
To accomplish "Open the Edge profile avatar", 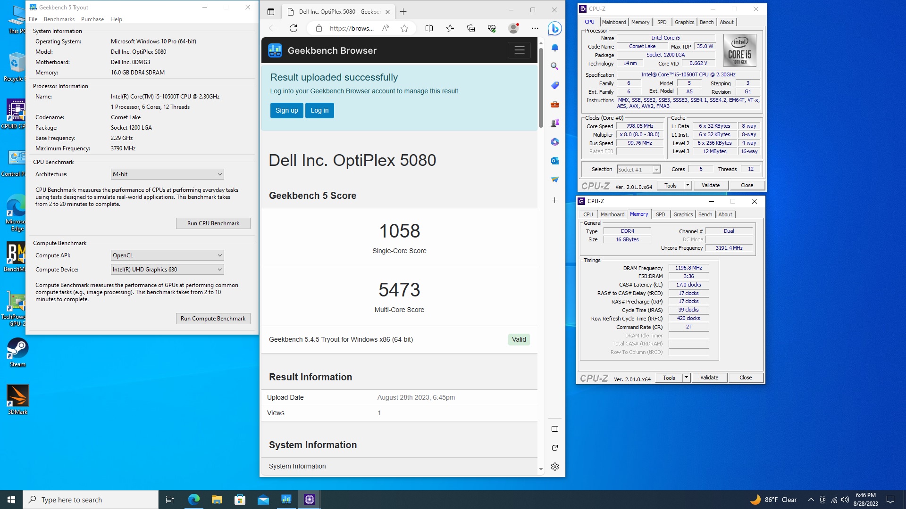I will (x=513, y=28).
